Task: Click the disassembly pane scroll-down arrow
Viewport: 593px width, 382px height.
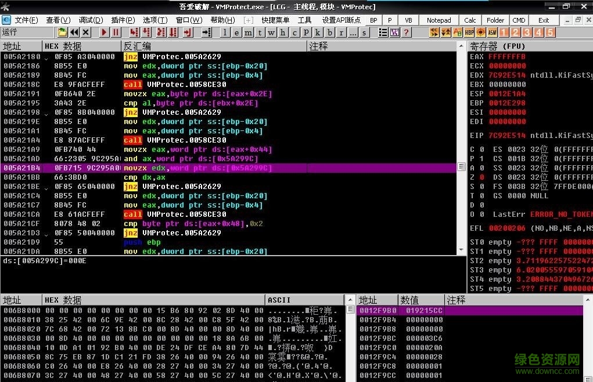Action: 461,250
